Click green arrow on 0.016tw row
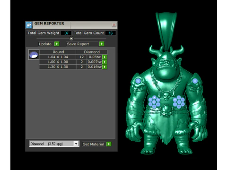The height and width of the screenshot is (170, 227). point(105,67)
